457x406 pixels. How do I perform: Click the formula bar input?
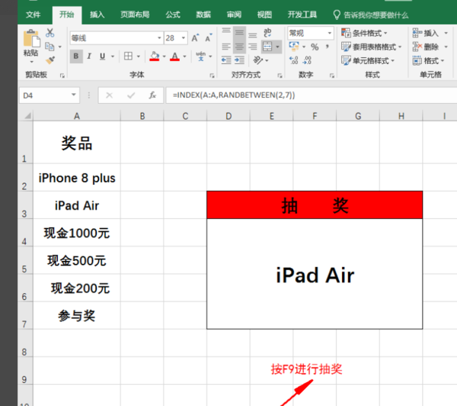click(x=312, y=95)
